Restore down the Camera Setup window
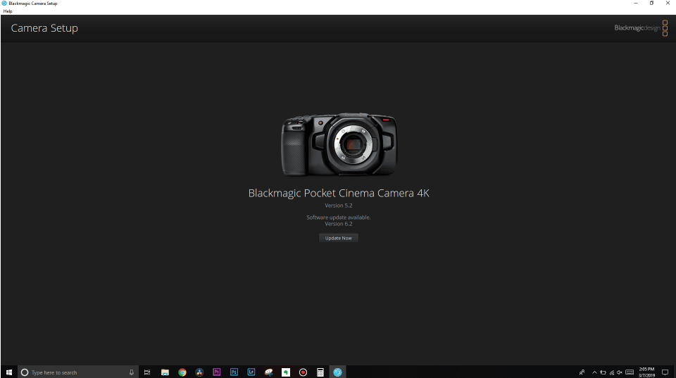 point(651,3)
